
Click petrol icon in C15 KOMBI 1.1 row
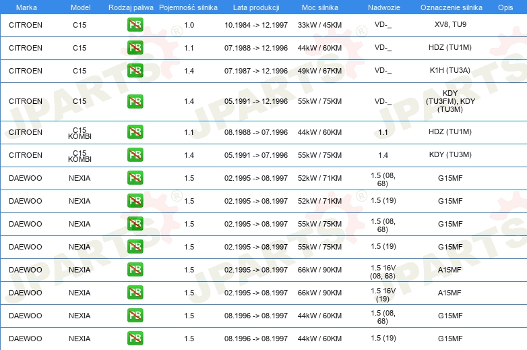[x=135, y=132]
